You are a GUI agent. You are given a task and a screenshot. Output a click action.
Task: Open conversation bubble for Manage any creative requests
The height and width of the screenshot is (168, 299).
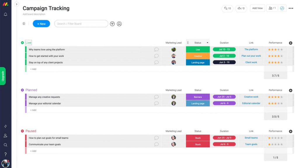point(157,97)
